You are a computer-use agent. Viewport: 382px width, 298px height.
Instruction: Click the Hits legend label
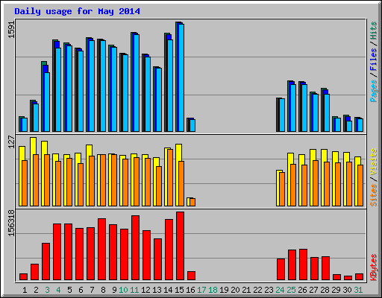click(374, 31)
